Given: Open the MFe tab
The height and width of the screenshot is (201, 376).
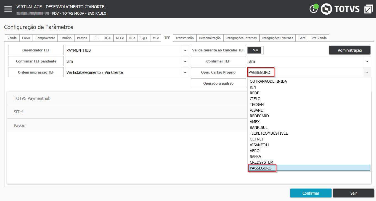Looking at the screenshot, I should 156,38.
